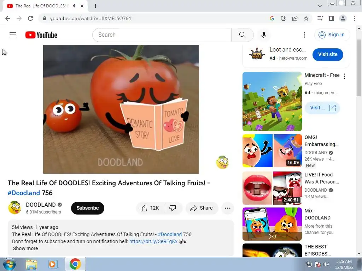Open the YouTube hamburger guide menu

13,35
